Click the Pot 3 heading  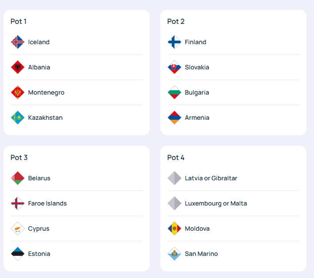(x=19, y=157)
